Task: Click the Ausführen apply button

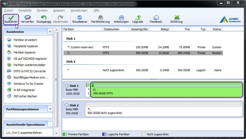Action: pos(11,19)
